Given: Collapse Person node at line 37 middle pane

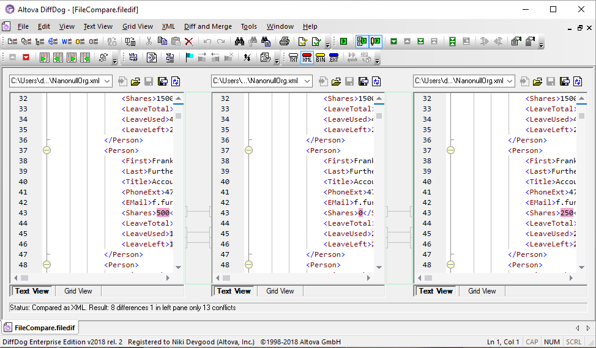Looking at the screenshot, I should [248, 150].
